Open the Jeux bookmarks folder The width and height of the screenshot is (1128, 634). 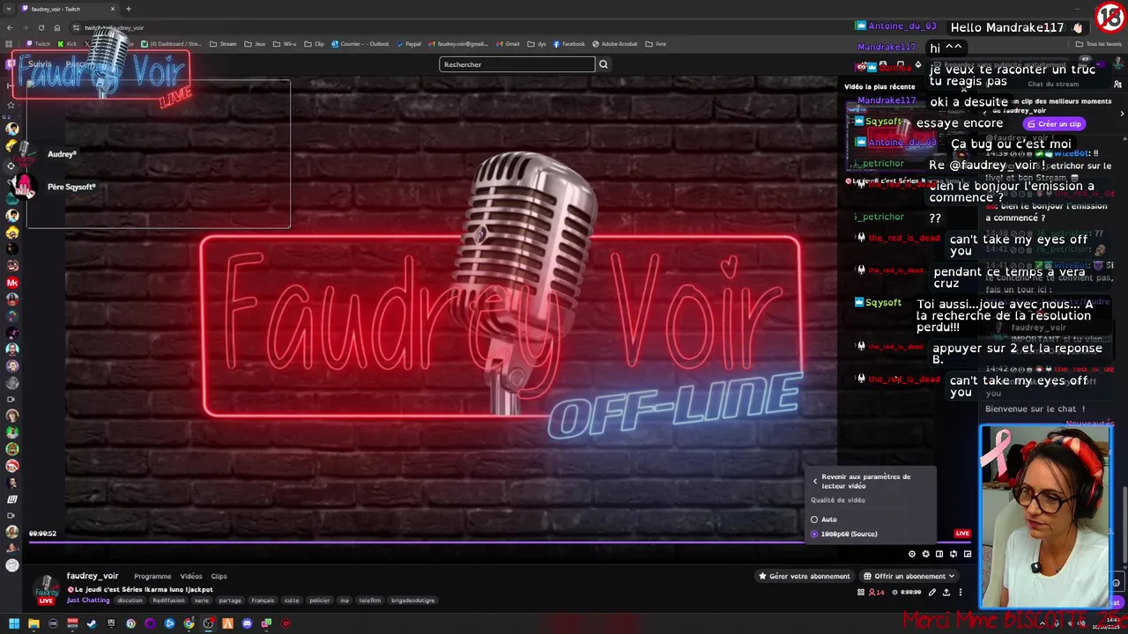(256, 44)
